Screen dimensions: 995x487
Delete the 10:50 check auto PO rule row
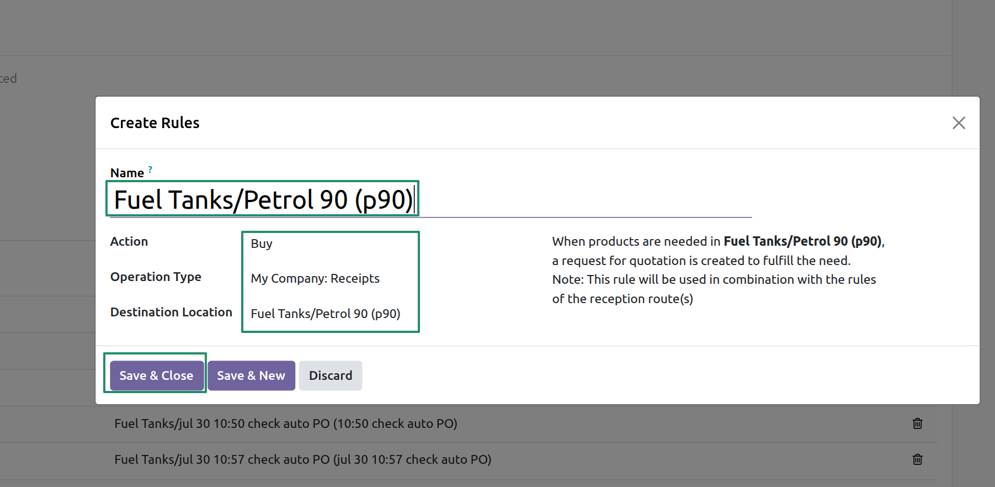coord(917,424)
